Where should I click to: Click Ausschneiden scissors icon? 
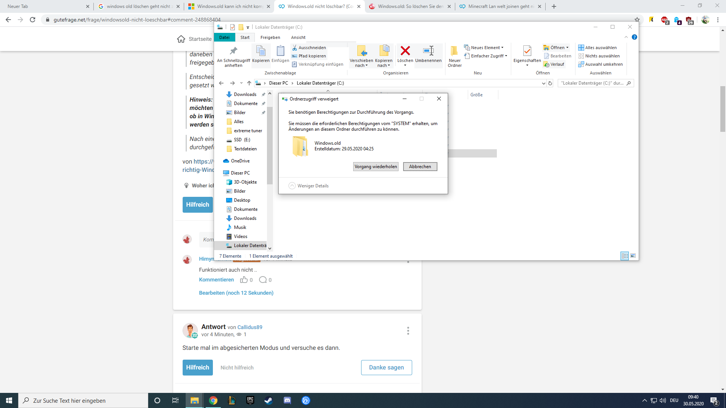point(295,48)
